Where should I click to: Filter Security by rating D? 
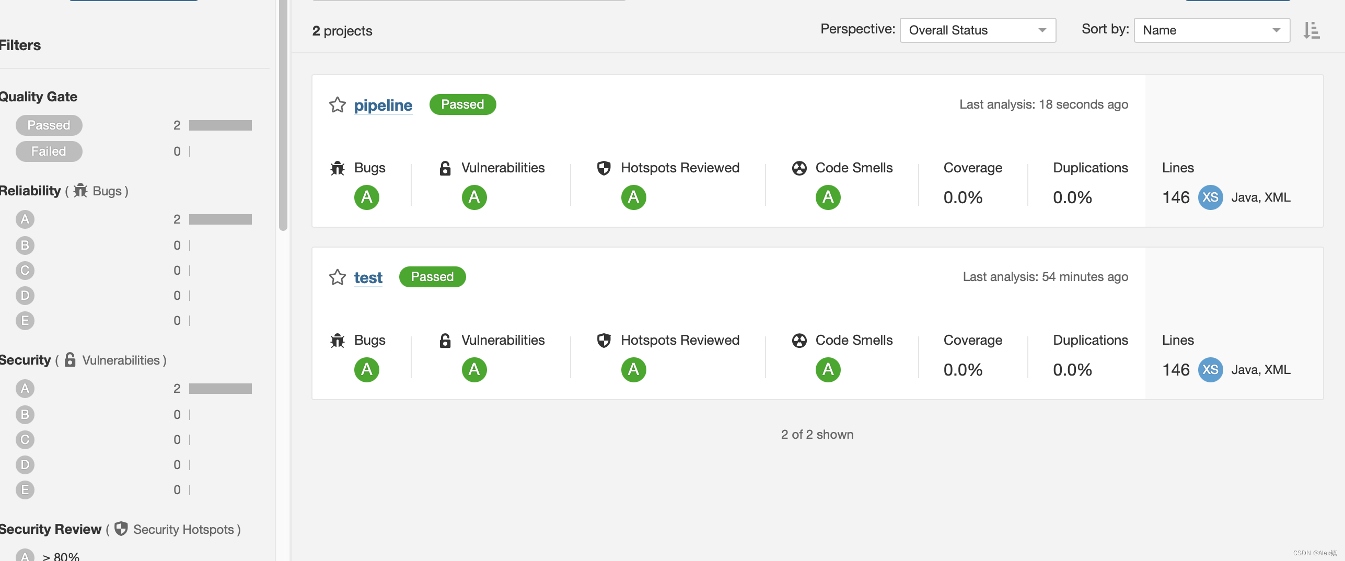click(x=25, y=465)
